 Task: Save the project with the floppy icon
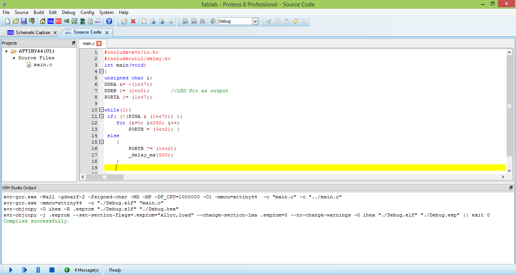pyautogui.click(x=23, y=21)
